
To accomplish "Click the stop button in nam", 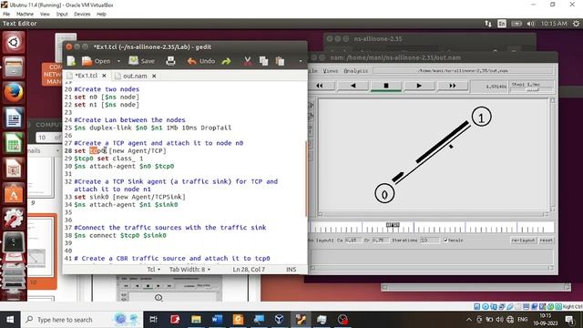I will [386, 86].
